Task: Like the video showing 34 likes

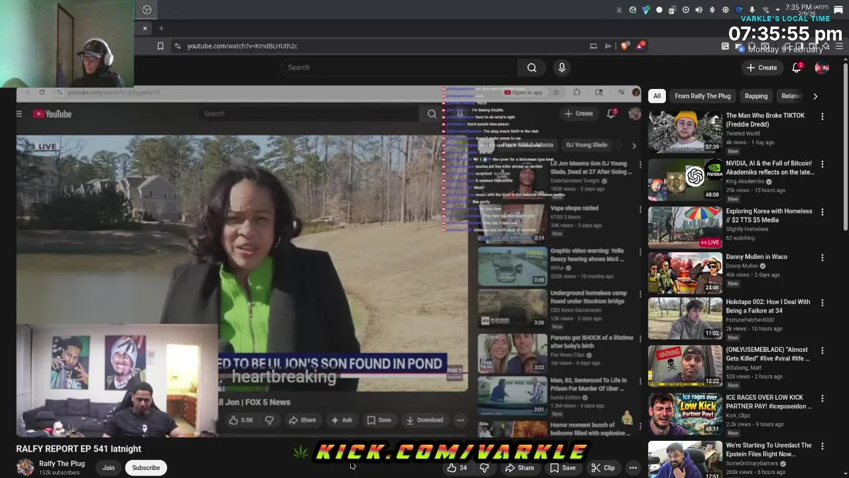Action: pos(456,467)
